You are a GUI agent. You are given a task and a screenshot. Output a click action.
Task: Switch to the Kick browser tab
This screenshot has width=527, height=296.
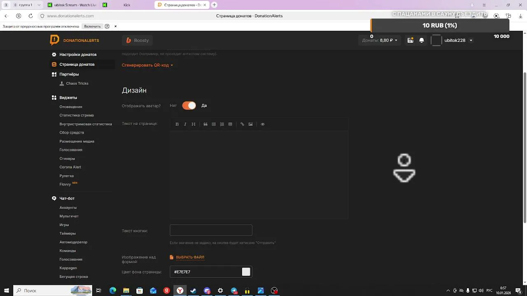127,5
